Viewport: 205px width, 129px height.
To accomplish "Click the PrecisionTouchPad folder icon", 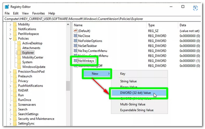I will 15,72.
